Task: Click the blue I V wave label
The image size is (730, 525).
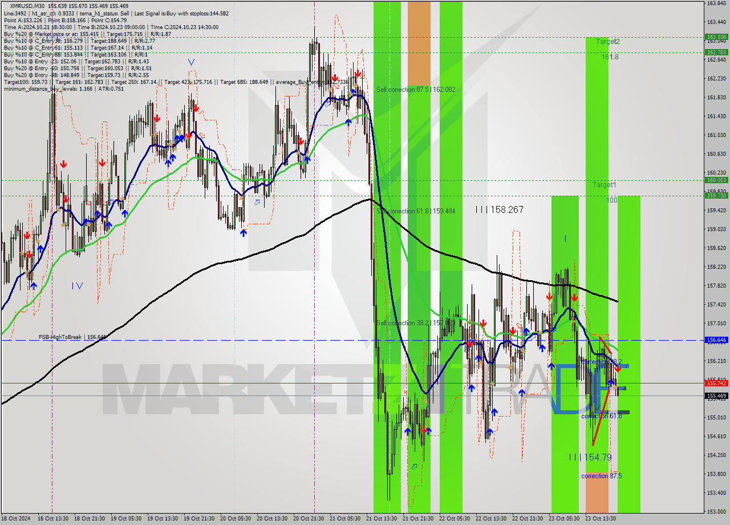Action: tap(77, 285)
